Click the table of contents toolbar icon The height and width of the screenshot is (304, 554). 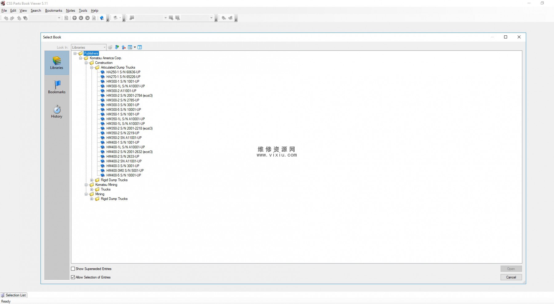pyautogui.click(x=66, y=18)
